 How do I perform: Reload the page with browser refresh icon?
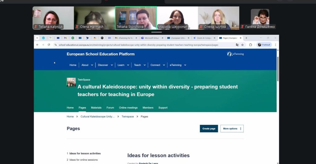point(49,45)
